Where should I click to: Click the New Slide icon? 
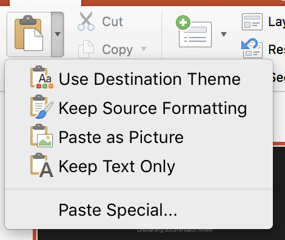(x=193, y=32)
